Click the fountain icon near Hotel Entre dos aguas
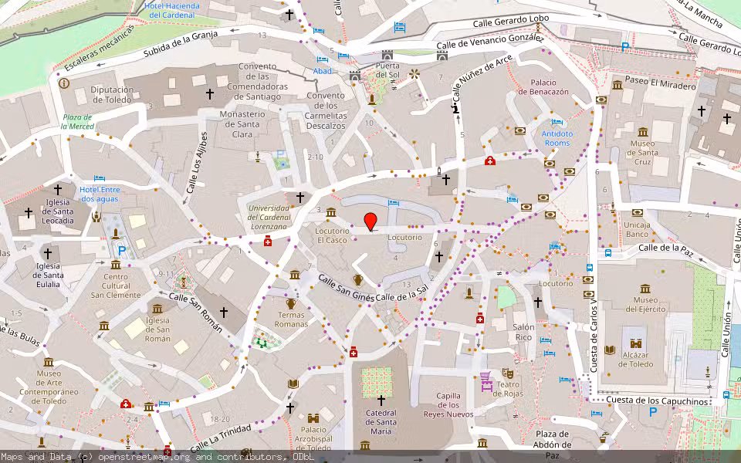 tap(96, 217)
